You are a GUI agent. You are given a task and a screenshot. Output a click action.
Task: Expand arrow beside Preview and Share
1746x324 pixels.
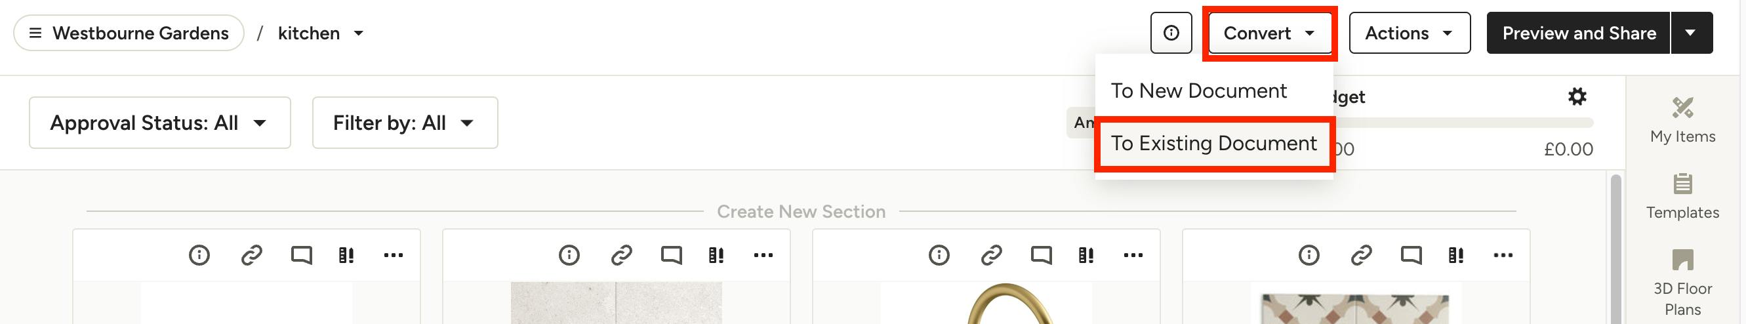tap(1691, 33)
